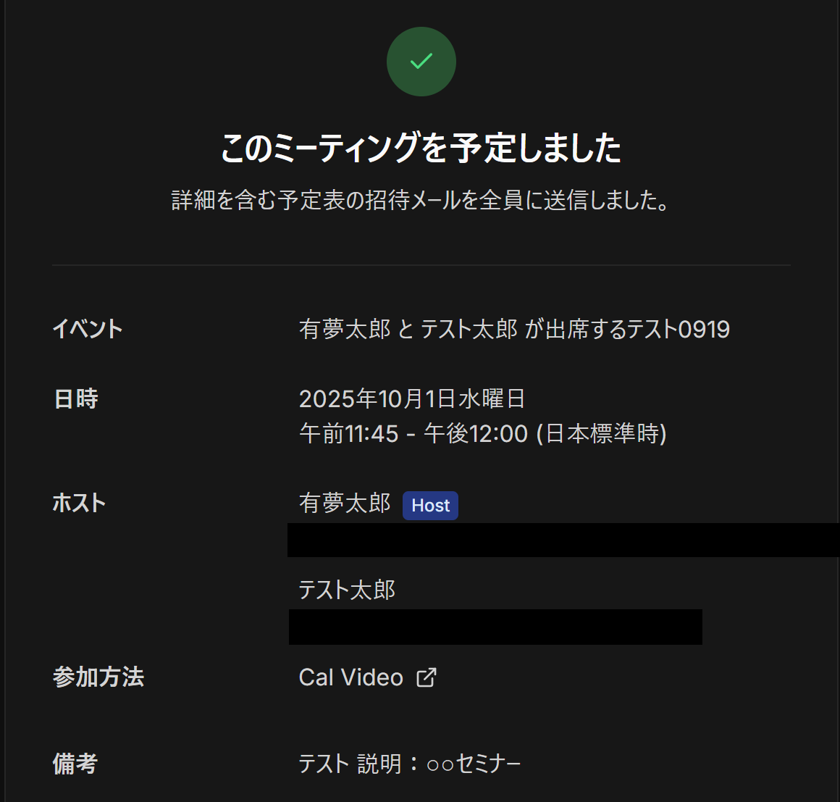Screen dimensions: 840x802
Task: Click the redacted email under 有夢太郎
Action: click(563, 540)
